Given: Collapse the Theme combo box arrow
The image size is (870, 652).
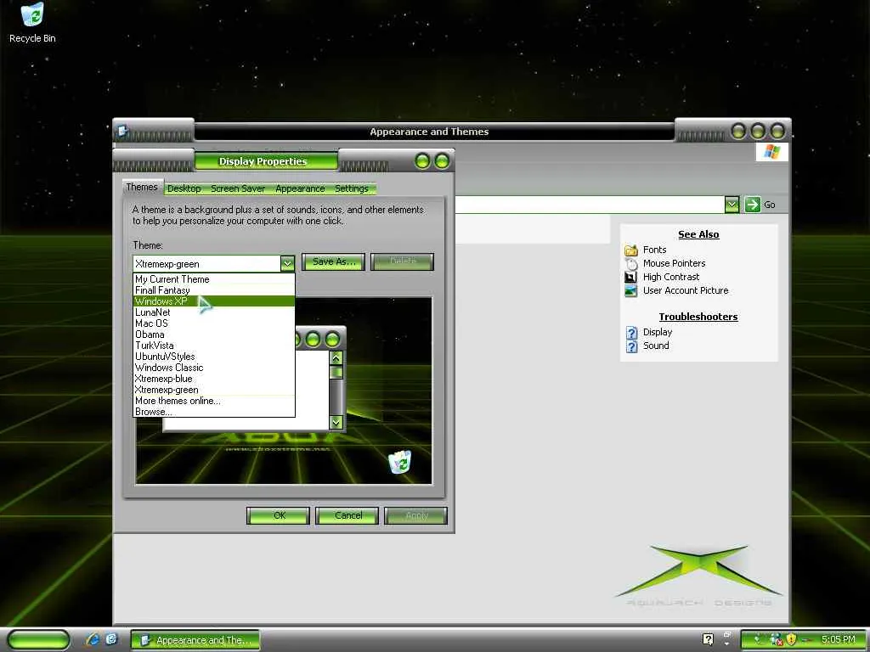Looking at the screenshot, I should pyautogui.click(x=287, y=263).
